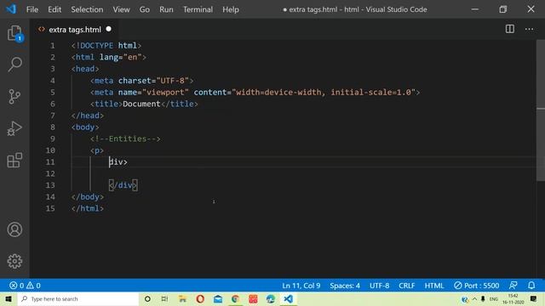This screenshot has height=306, width=545.
Task: Open the Help menu
Action: (231, 9)
